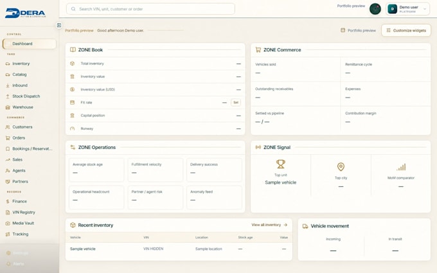Screen dimensions: 437x273
Task: Click the Portfolio preview header text
Action: (x=351, y=6)
